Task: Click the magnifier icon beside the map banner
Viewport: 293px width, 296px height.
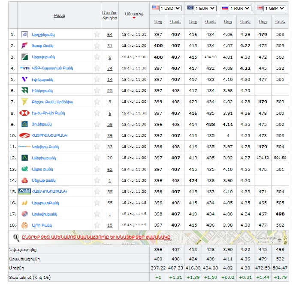Action: (x=16, y=237)
